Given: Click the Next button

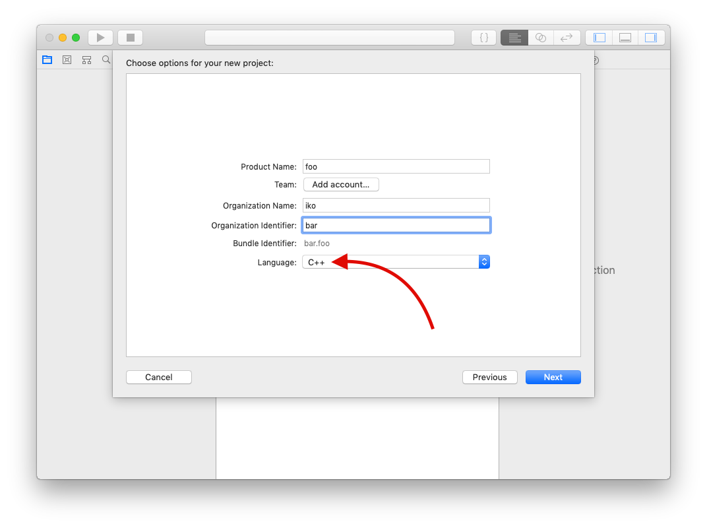Looking at the screenshot, I should click(553, 378).
